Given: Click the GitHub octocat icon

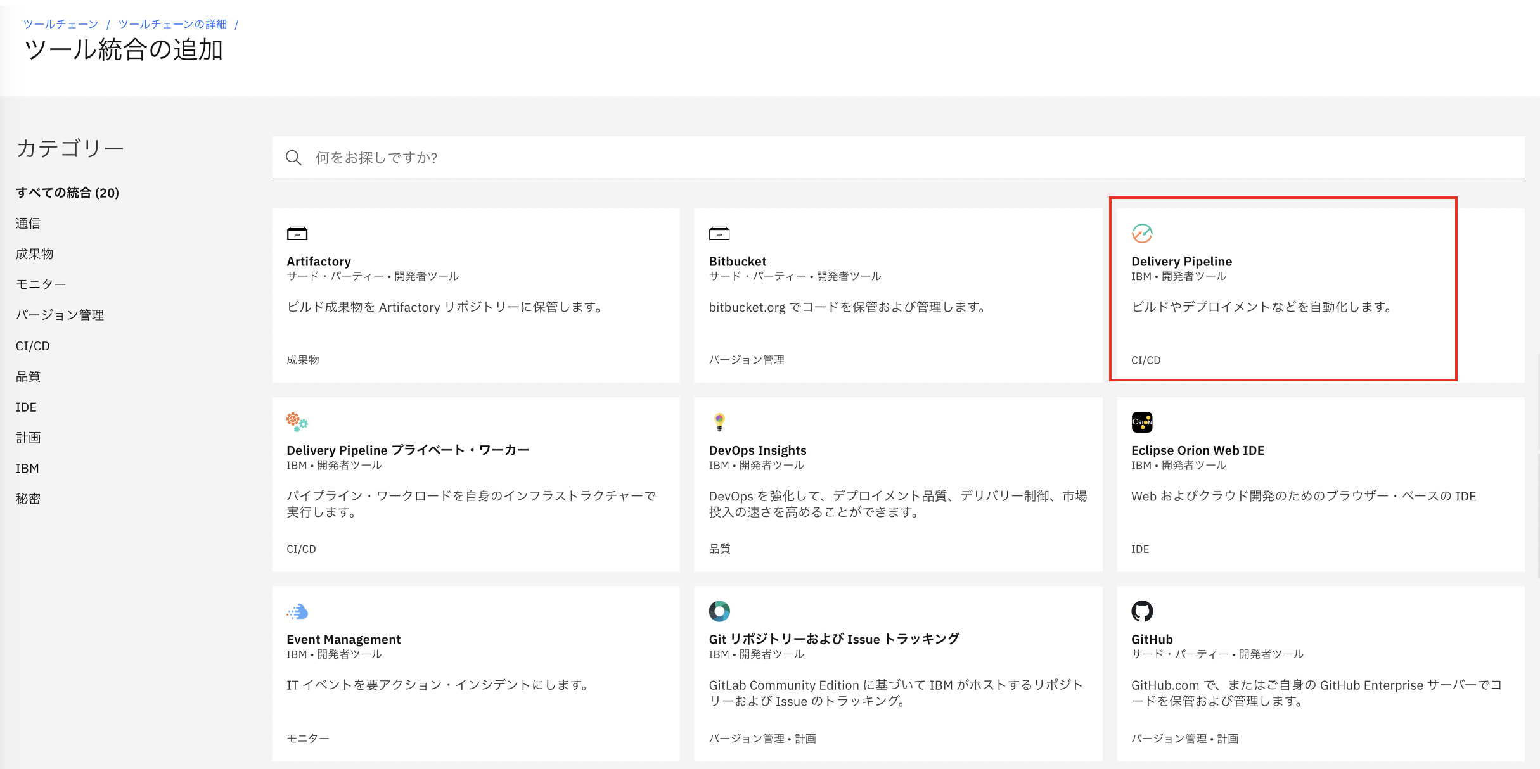Looking at the screenshot, I should (1141, 611).
